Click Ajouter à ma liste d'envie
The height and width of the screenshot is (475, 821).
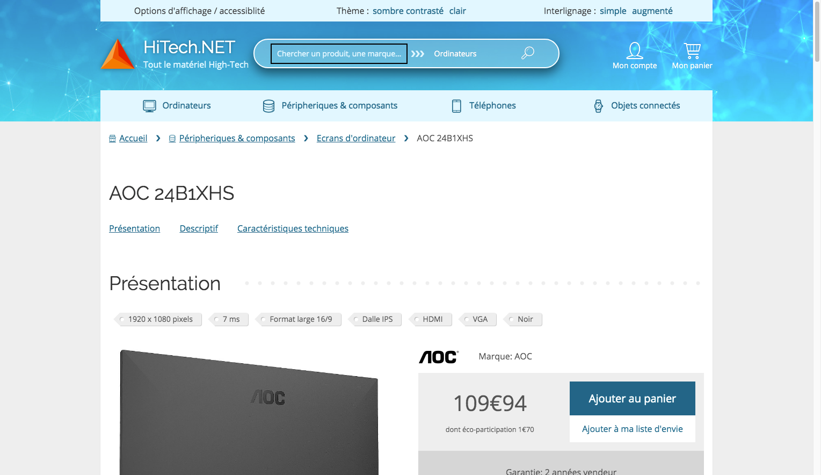pos(633,429)
